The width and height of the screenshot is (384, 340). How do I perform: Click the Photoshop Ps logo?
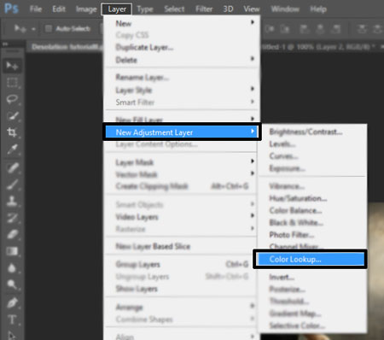11,9
